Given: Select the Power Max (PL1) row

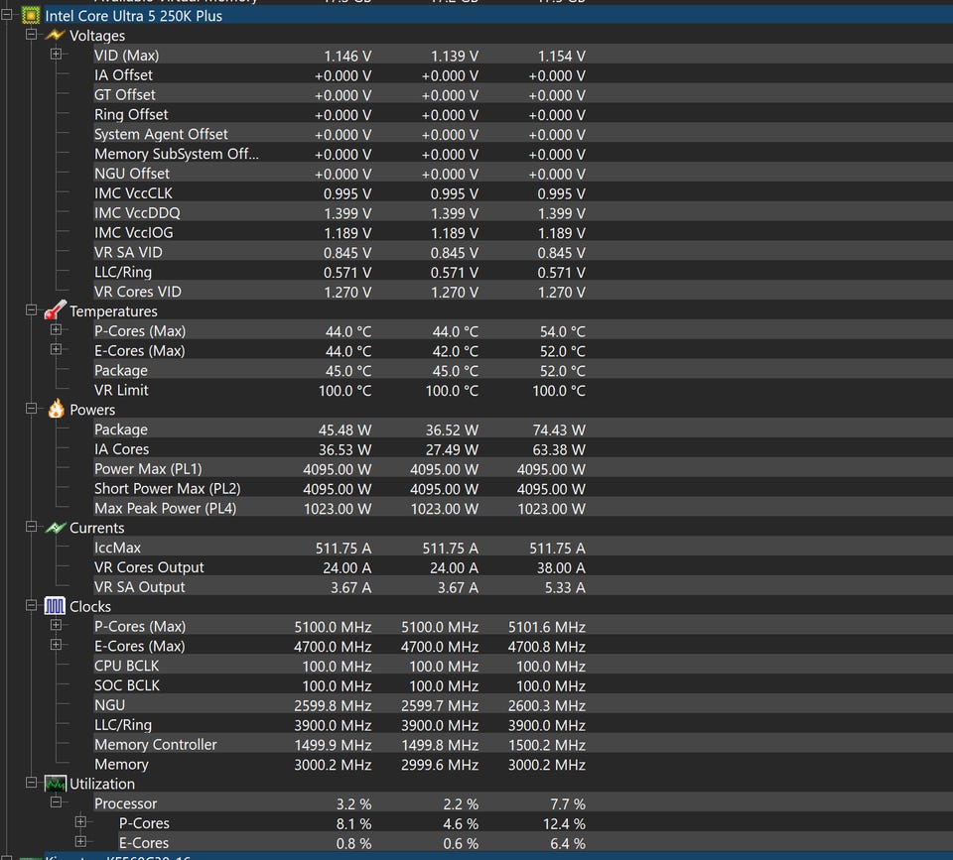Looking at the screenshot, I should 523,469.
